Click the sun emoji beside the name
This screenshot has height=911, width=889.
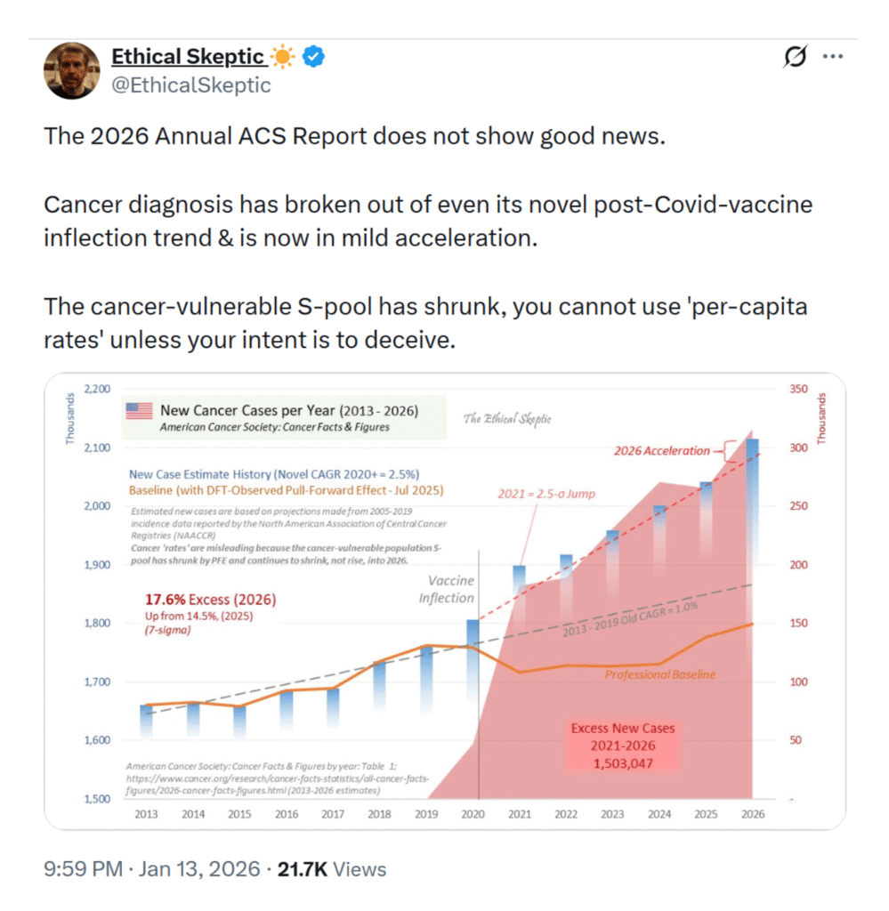click(x=284, y=57)
